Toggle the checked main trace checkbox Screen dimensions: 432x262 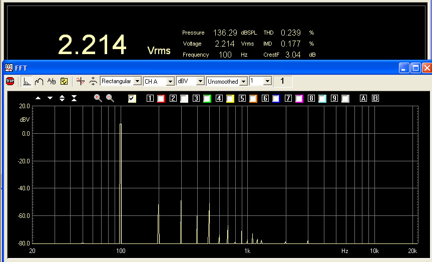click(132, 99)
